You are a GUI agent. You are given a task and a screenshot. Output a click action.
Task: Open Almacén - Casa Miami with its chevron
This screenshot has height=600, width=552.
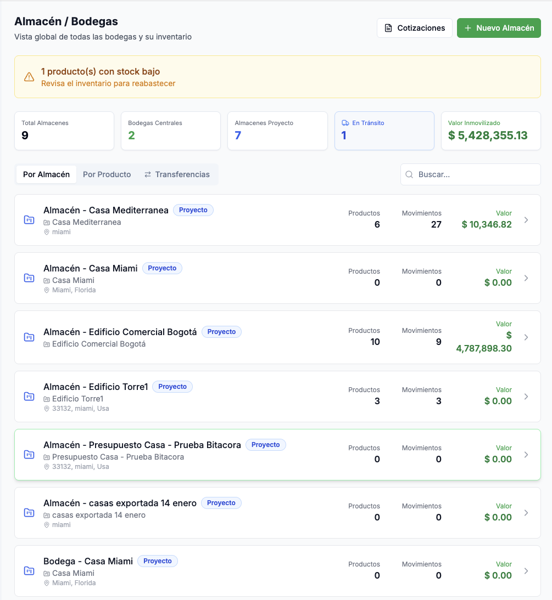[x=526, y=278]
